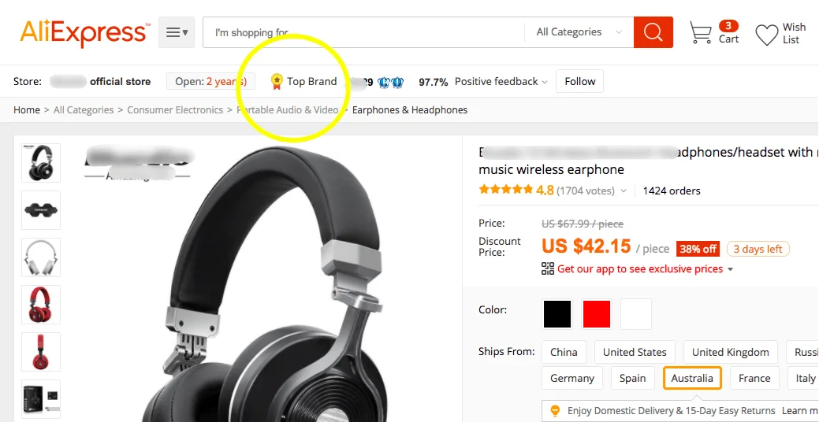Select China as ships-from country
The image size is (819, 422).
[x=564, y=352]
